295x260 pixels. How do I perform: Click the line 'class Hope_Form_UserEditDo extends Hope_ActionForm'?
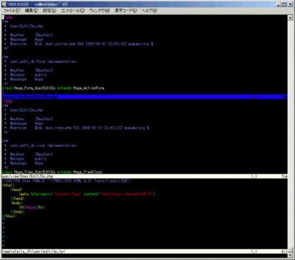pyautogui.click(x=53, y=88)
